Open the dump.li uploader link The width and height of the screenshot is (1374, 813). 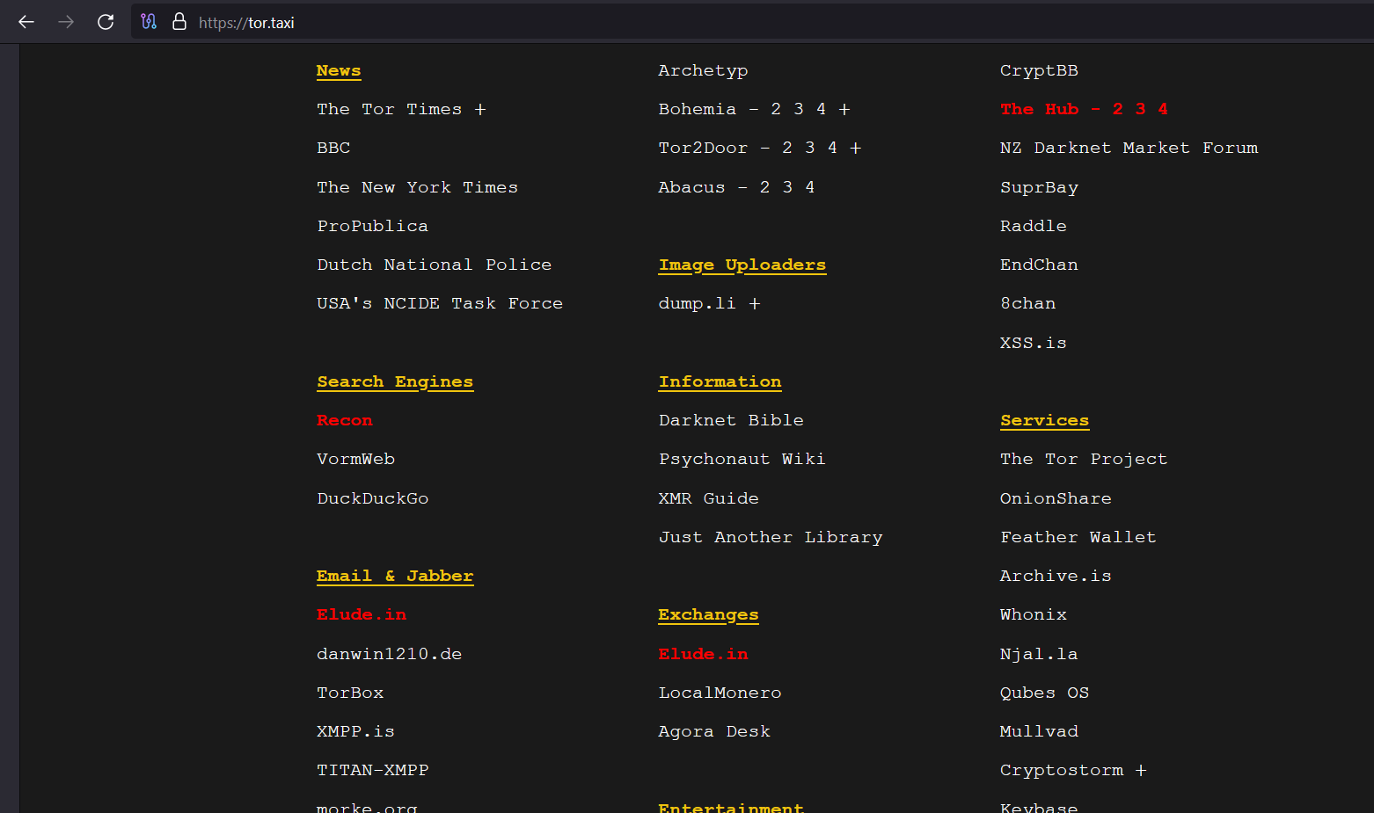pyautogui.click(x=697, y=303)
